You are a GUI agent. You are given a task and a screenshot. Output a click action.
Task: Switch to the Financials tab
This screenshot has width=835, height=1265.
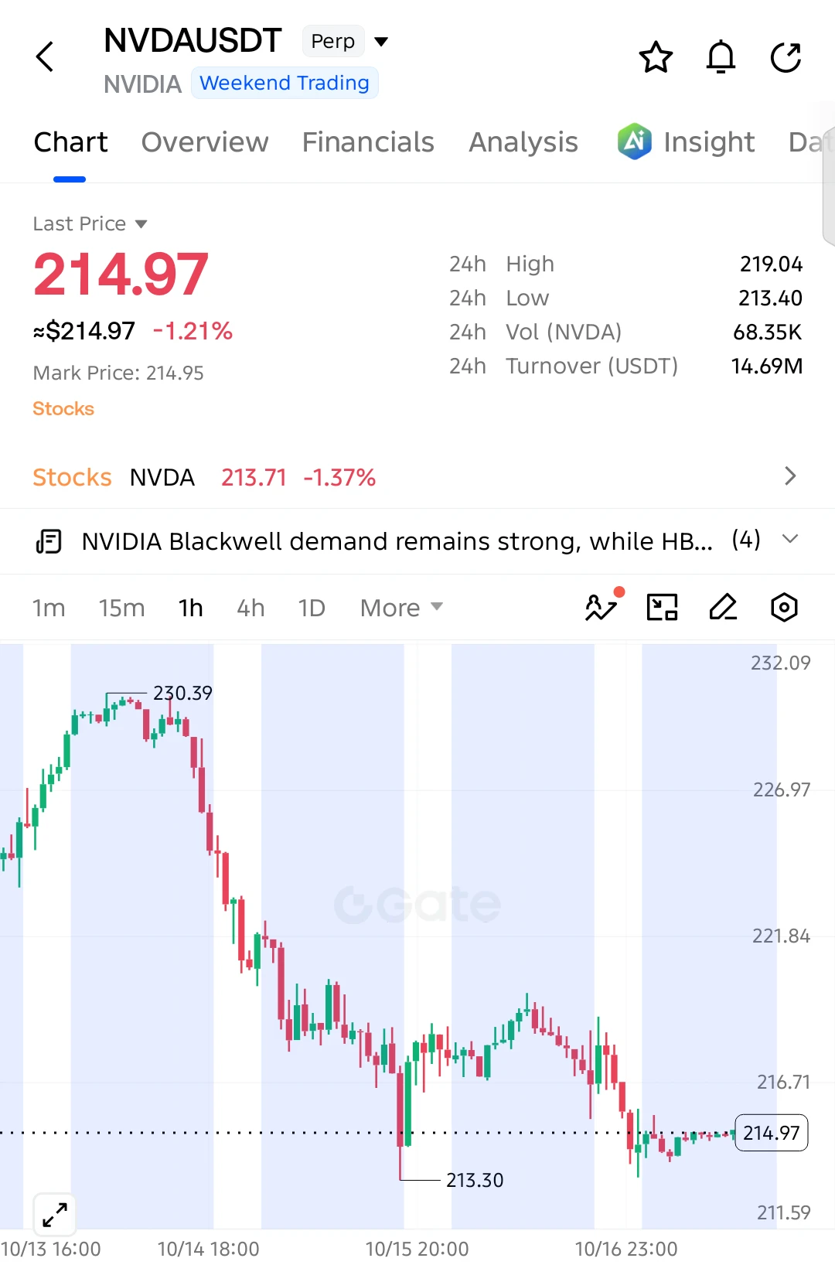(x=368, y=142)
